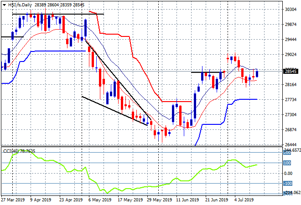Click the CCI 0.00 level label

coord(288,174)
